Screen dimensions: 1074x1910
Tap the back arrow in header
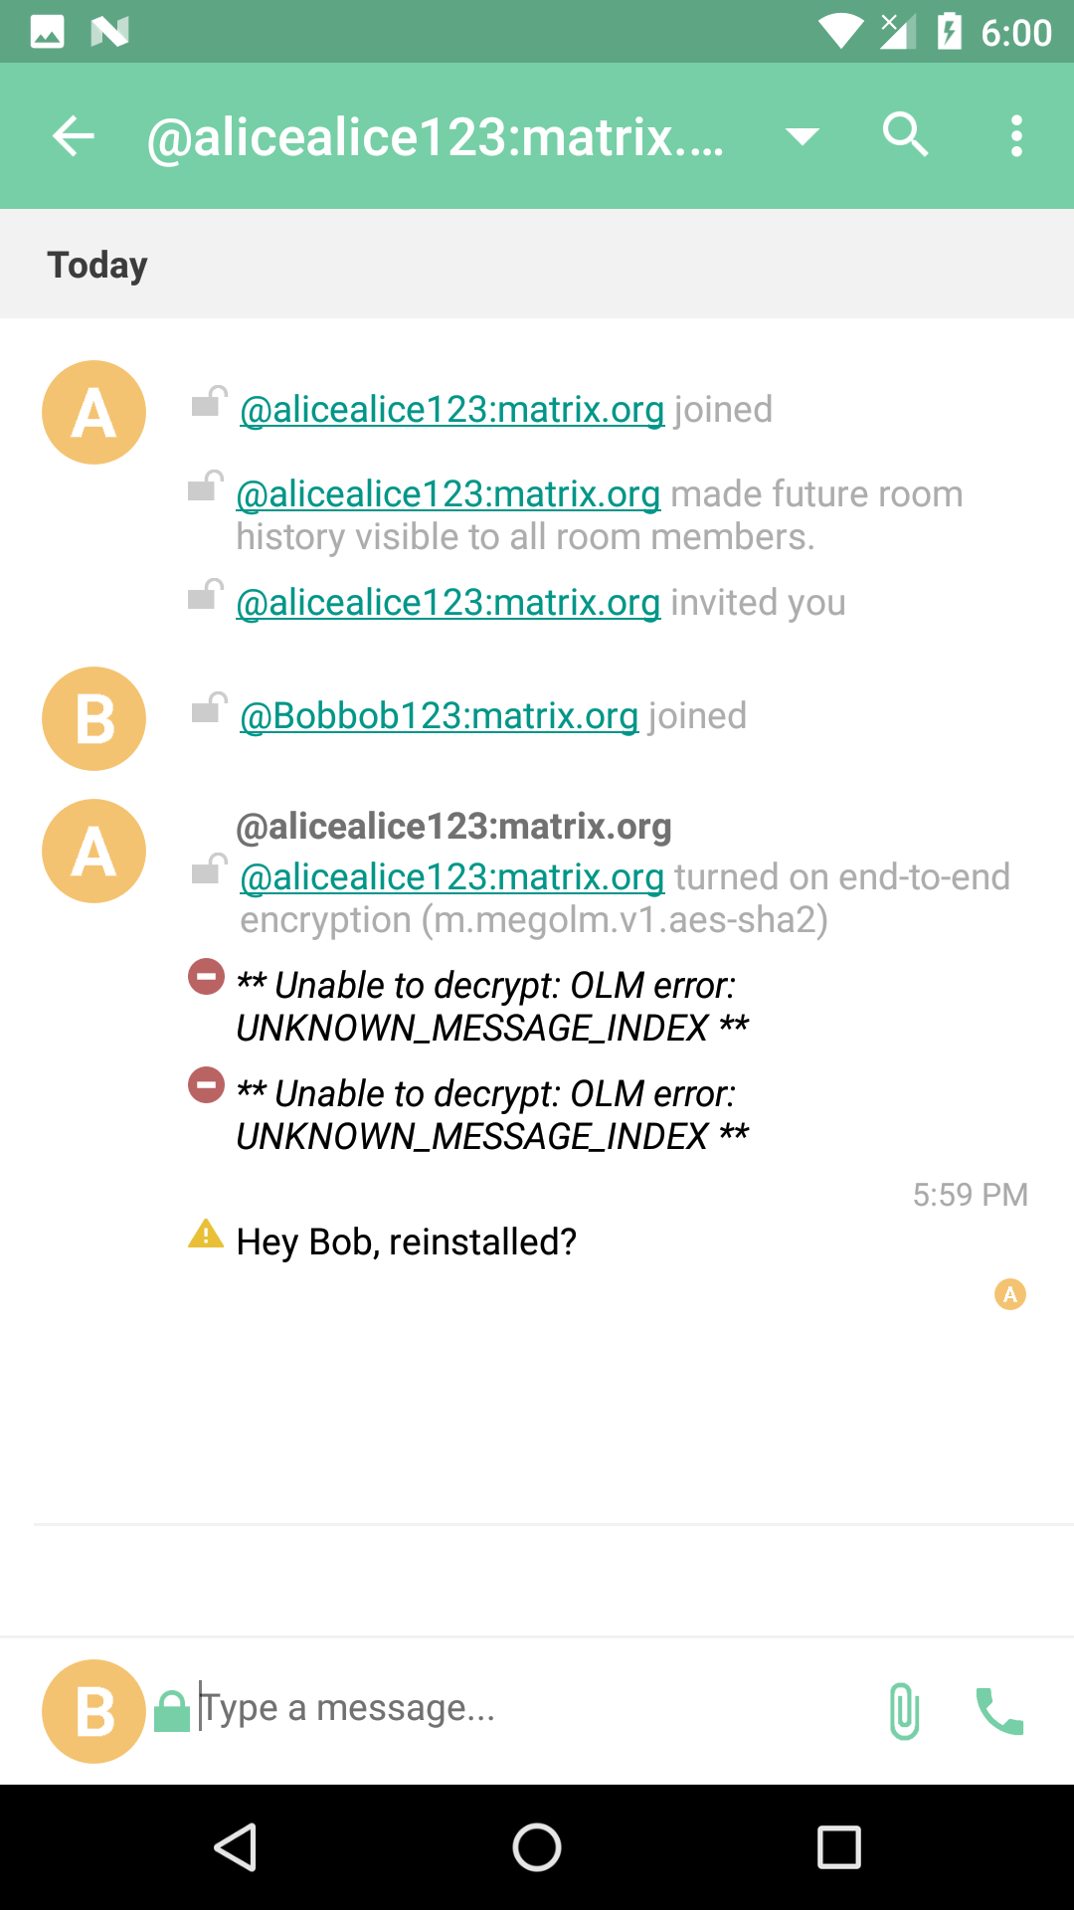74,136
